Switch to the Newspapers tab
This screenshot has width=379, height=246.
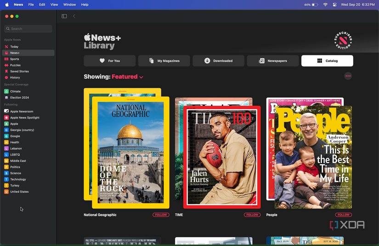(x=273, y=61)
